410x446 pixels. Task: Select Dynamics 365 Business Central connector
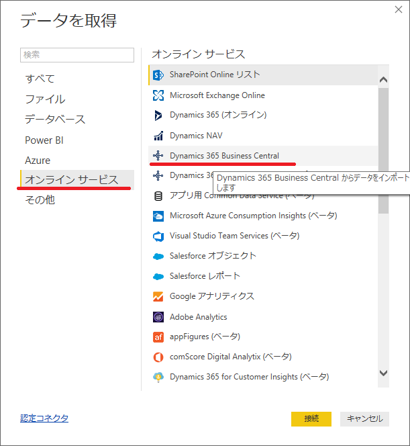[x=263, y=156]
